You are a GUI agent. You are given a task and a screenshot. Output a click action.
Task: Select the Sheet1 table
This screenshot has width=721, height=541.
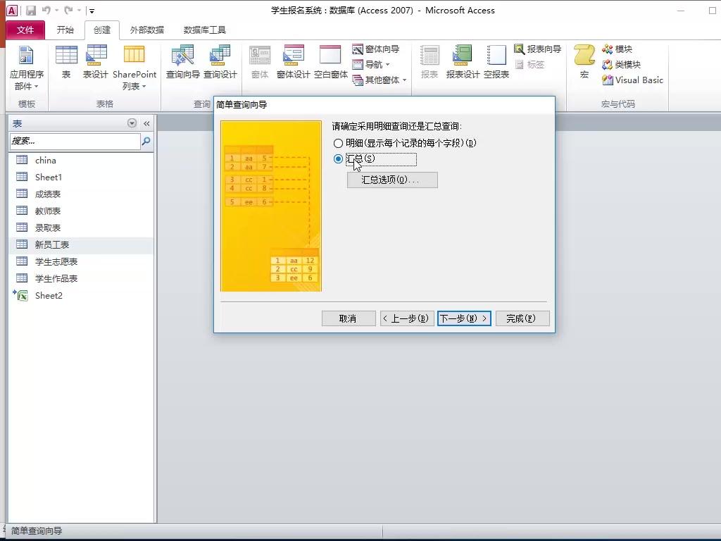pos(81,177)
